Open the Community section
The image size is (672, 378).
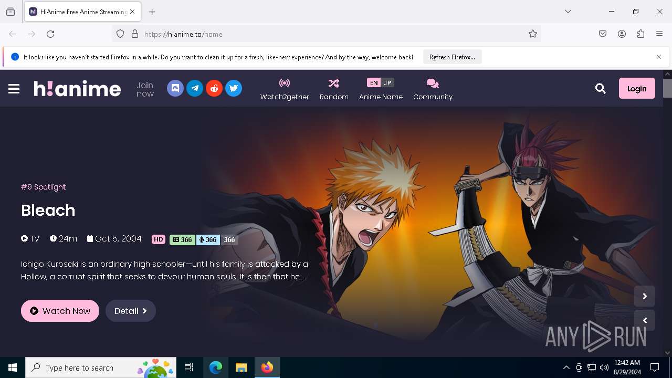(x=433, y=89)
